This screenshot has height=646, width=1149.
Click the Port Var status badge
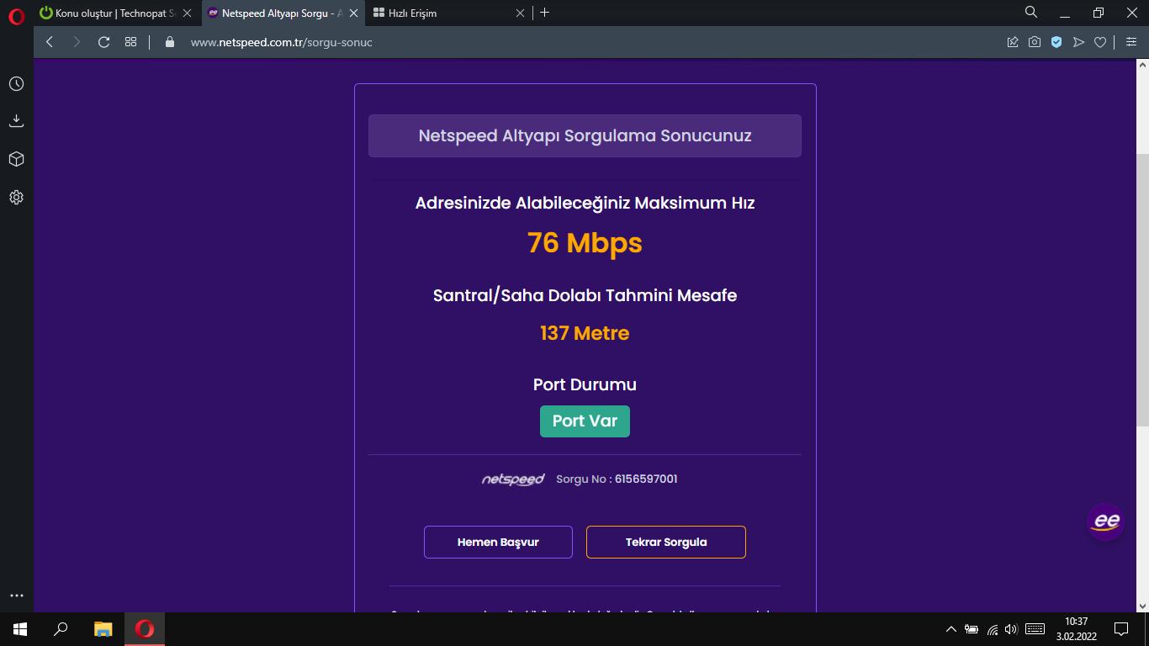585,421
